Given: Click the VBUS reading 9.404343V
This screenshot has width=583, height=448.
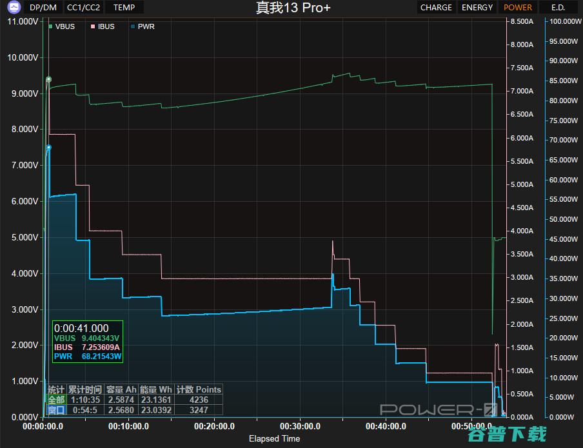Looking at the screenshot, I should point(101,338).
